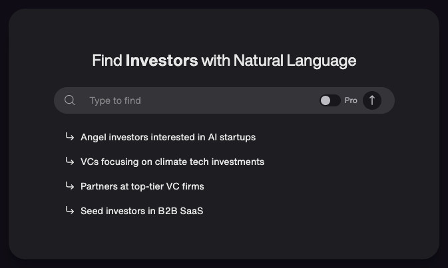
Task: Click "Natural Language" in the title
Action: [295, 61]
